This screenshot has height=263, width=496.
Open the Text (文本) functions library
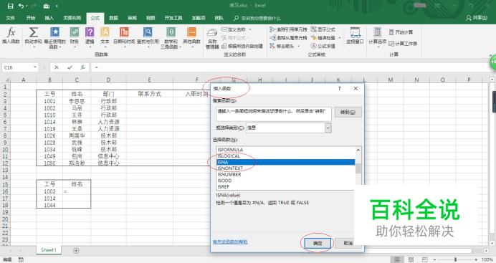tap(105, 37)
